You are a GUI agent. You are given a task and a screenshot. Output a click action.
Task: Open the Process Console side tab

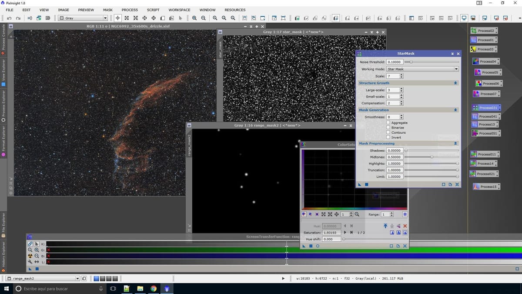(3, 39)
